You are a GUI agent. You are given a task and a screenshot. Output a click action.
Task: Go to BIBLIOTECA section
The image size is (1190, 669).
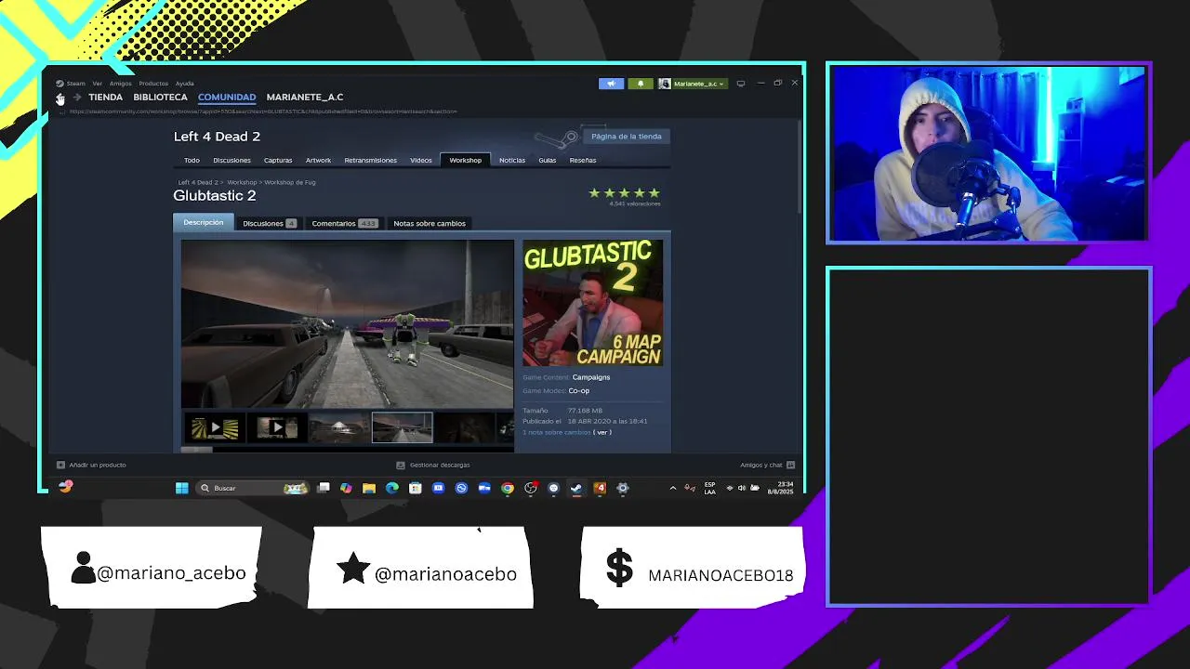[160, 97]
